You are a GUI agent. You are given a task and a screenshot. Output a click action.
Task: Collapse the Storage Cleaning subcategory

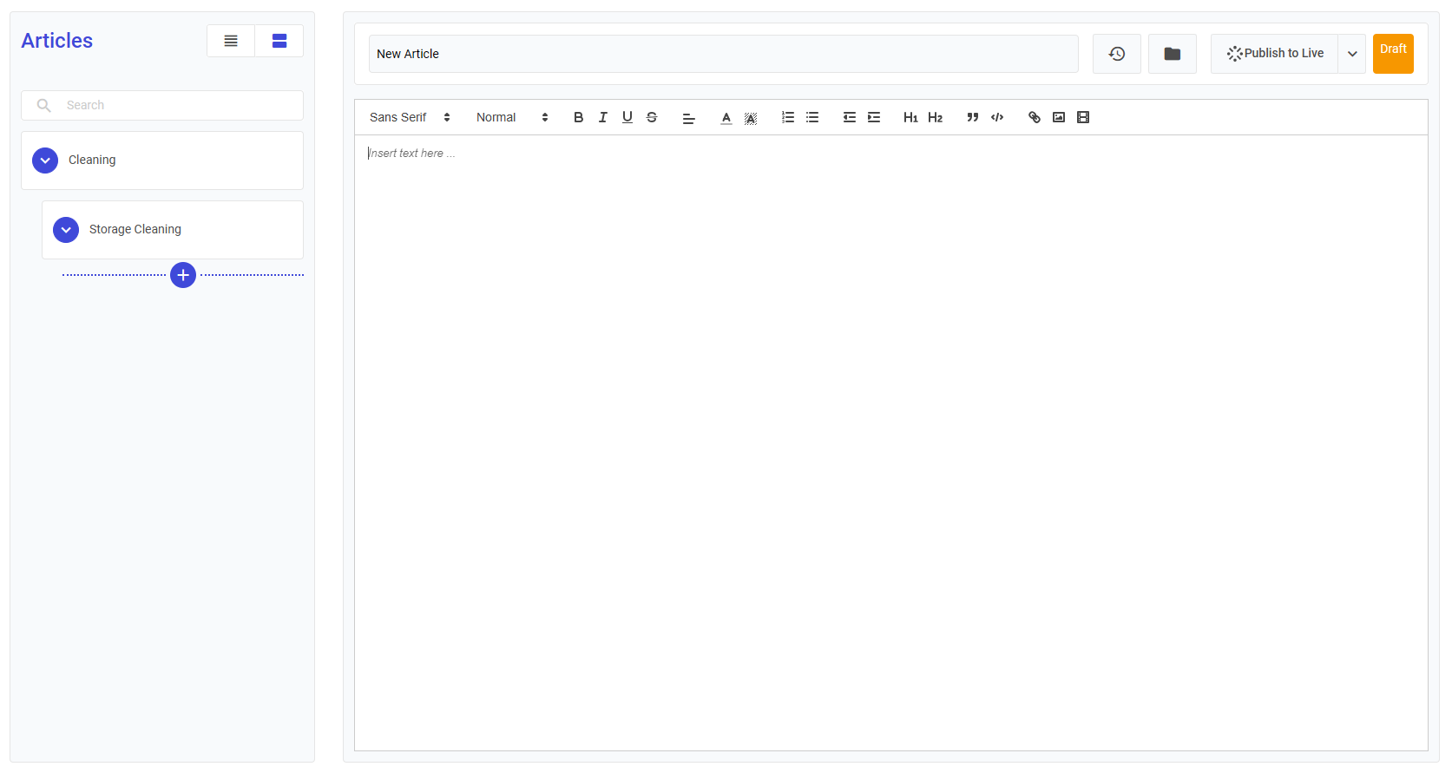click(x=66, y=230)
